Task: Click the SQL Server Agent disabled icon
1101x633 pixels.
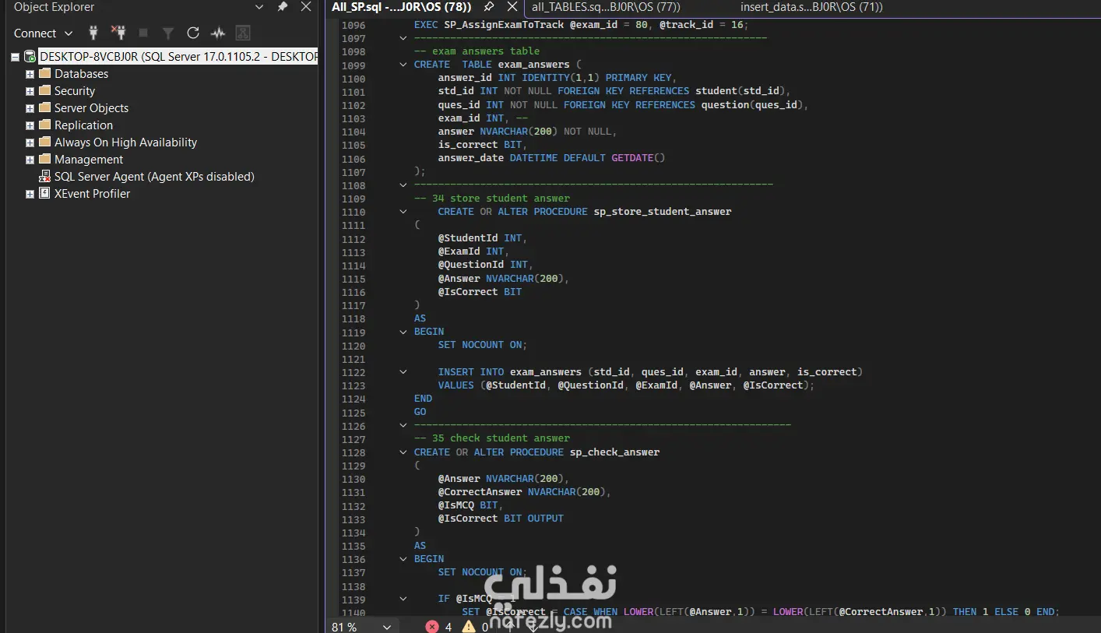Action: tap(44, 176)
